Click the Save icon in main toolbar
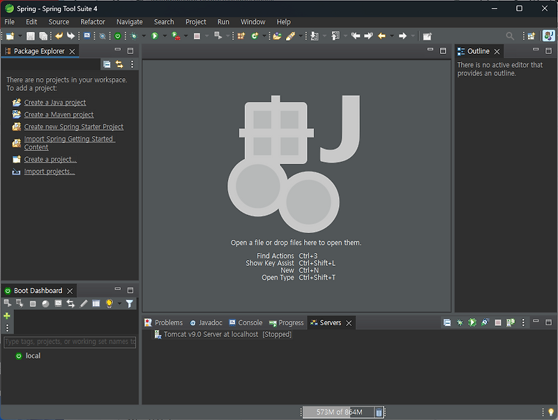Screen dimensions: 558x420 [30, 36]
